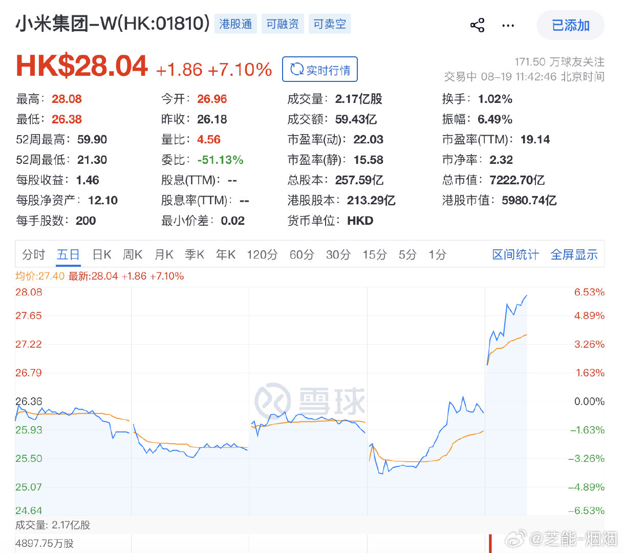Screen dimensions: 623x553
Task: Click the share icon
Action: point(477,25)
